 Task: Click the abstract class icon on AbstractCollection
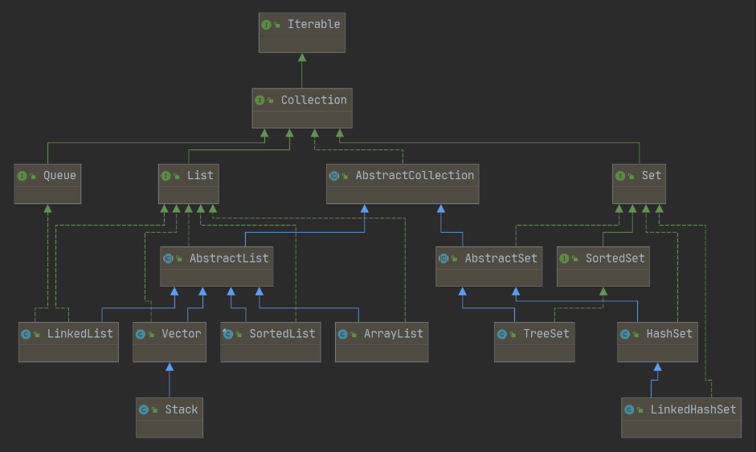[x=334, y=176]
